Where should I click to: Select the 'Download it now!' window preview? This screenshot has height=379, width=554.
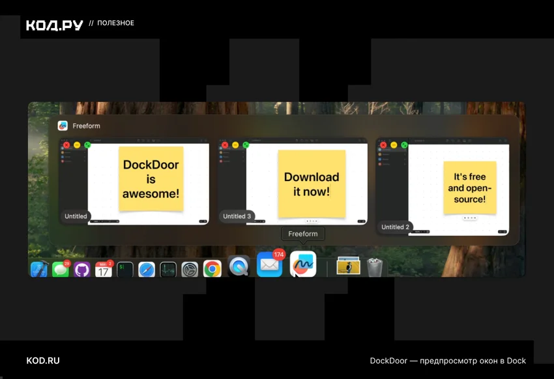293,182
